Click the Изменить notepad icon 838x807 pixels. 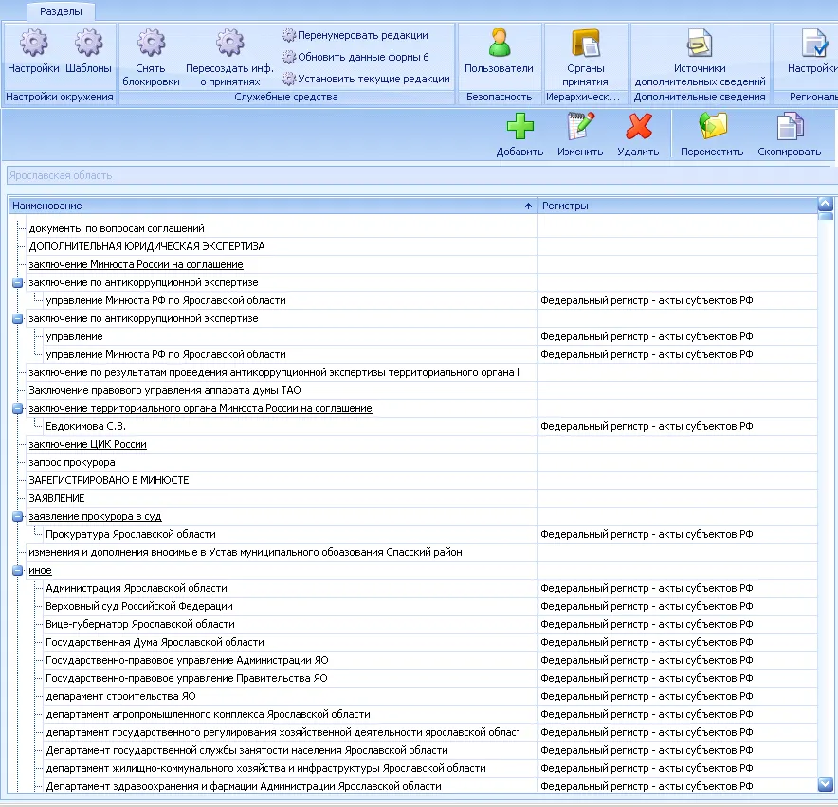click(580, 126)
